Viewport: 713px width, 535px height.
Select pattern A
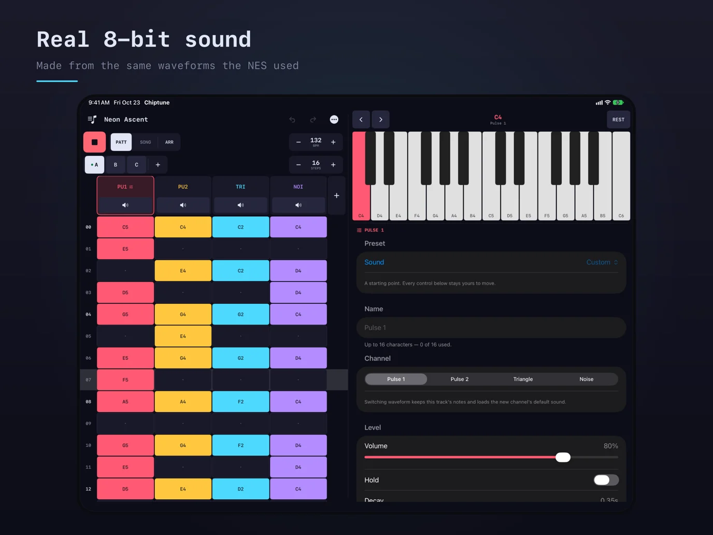(x=94, y=165)
